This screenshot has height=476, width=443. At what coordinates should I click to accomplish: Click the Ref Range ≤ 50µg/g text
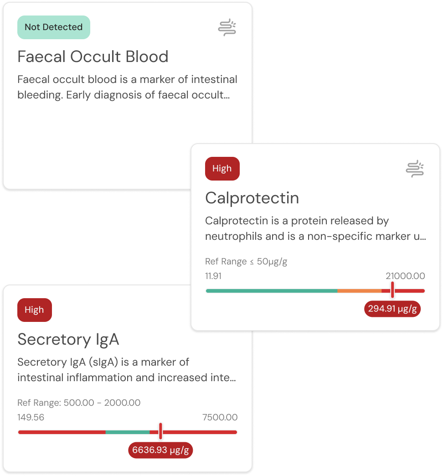coord(246,262)
